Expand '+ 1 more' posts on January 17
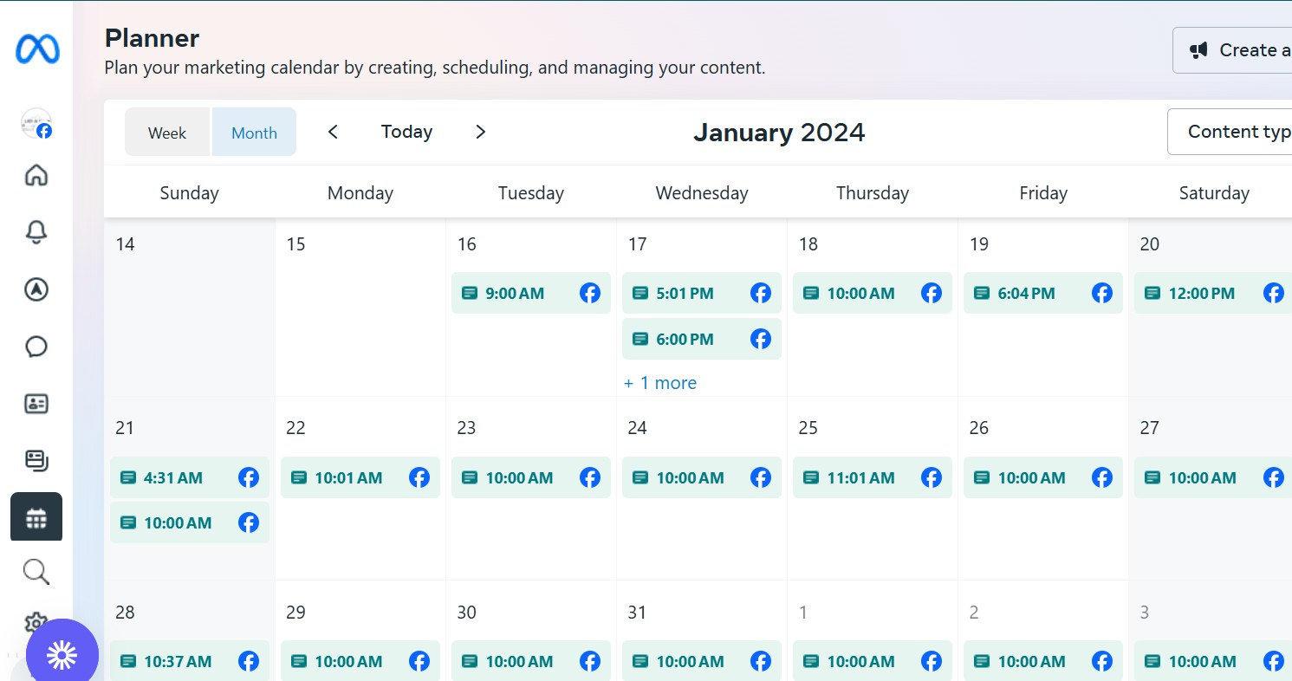 point(660,383)
